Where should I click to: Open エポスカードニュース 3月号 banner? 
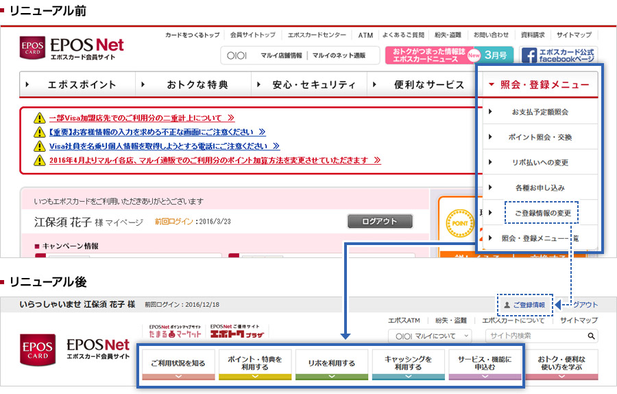click(449, 55)
